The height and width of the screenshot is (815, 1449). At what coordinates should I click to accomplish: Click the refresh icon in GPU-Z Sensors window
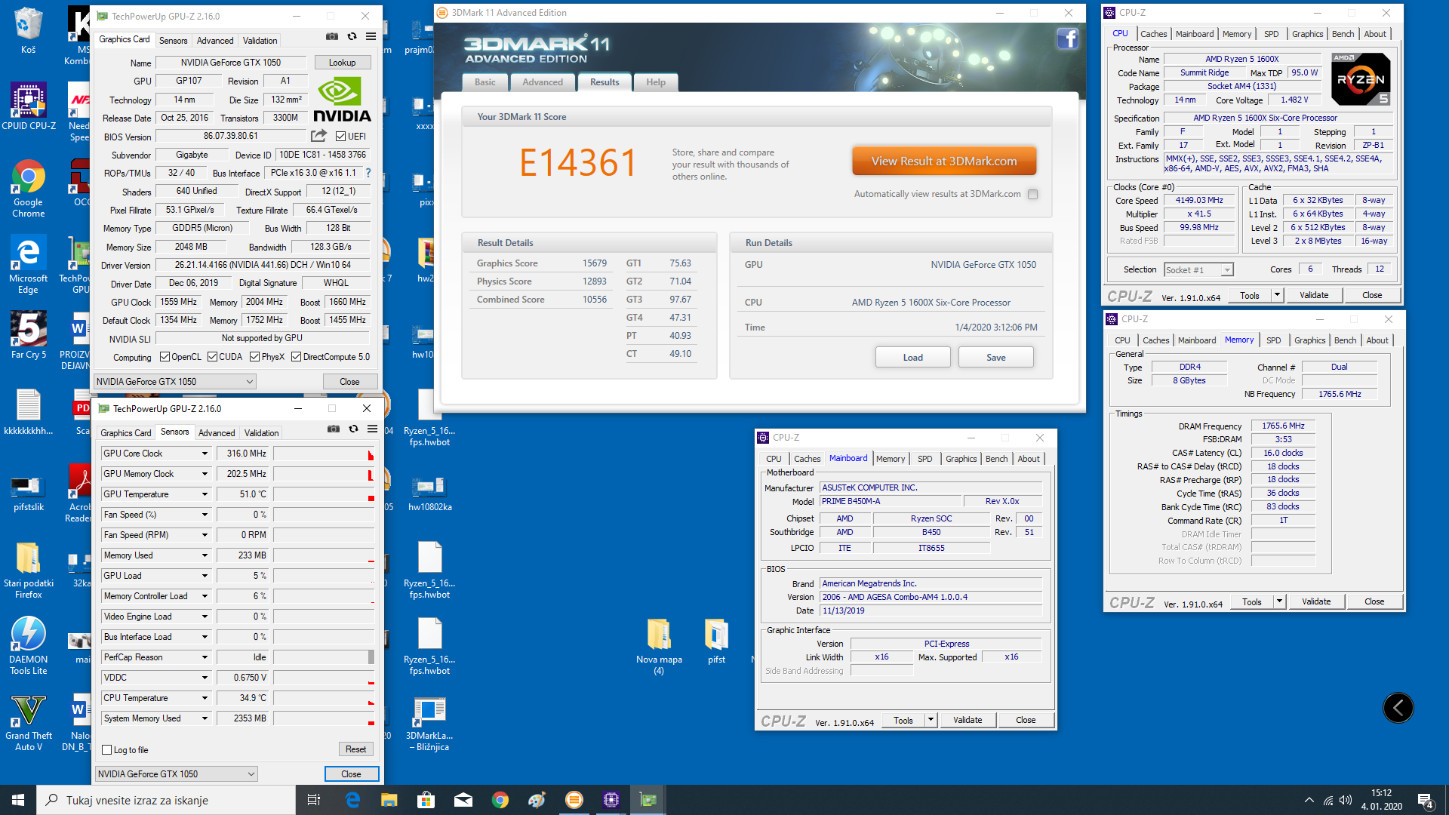coord(353,429)
